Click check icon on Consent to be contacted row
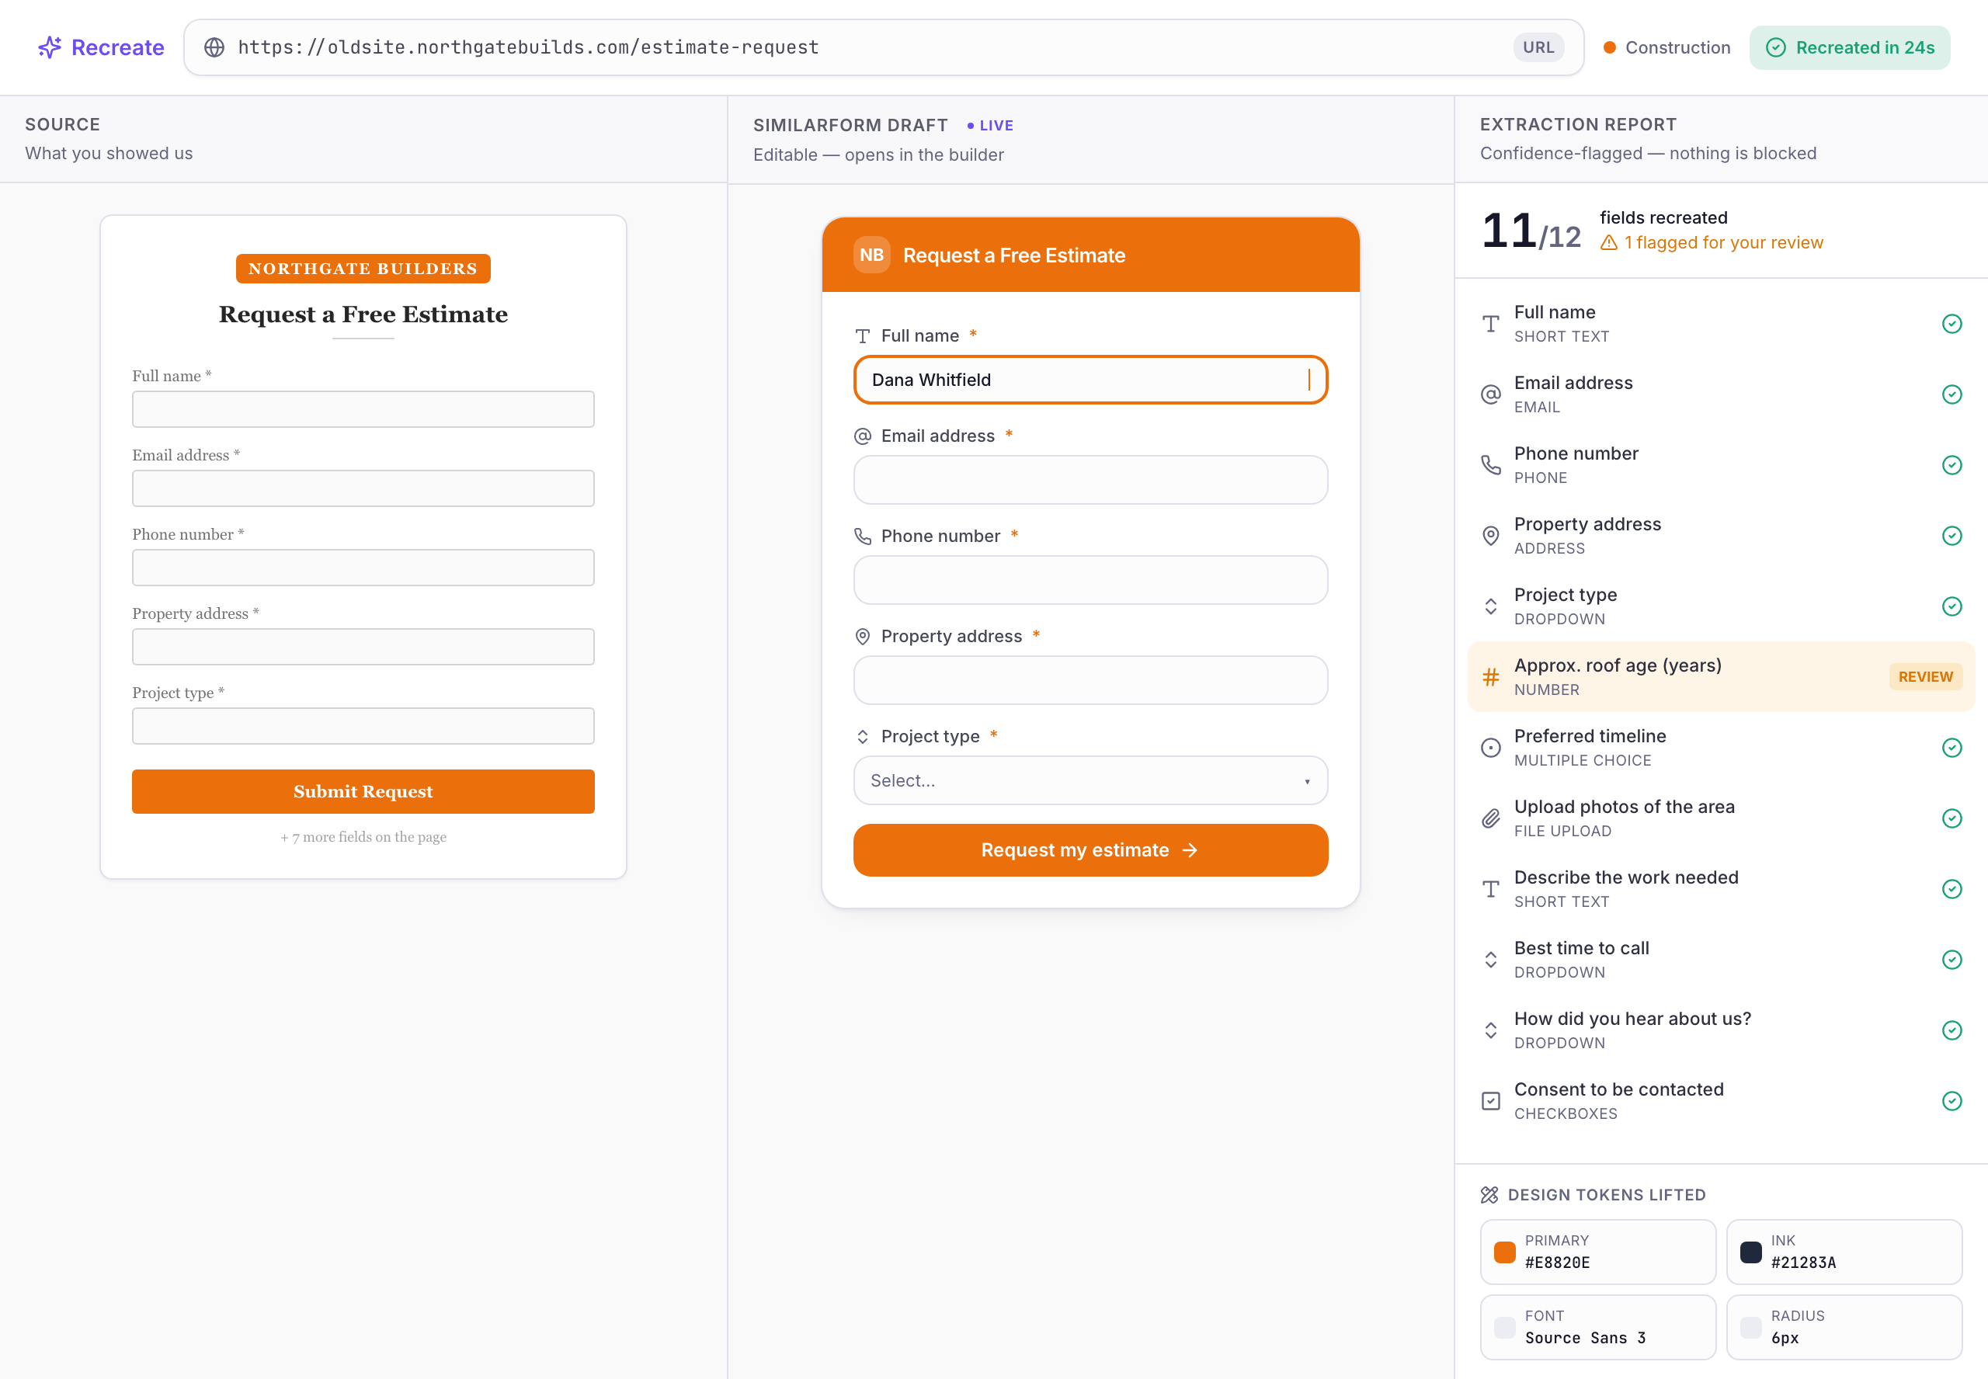This screenshot has width=1988, height=1379. coord(1952,1101)
